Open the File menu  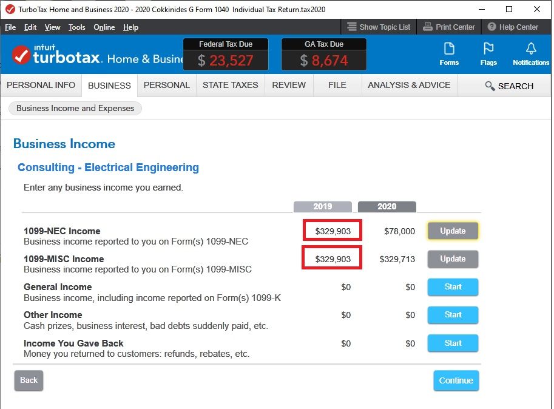click(x=10, y=27)
